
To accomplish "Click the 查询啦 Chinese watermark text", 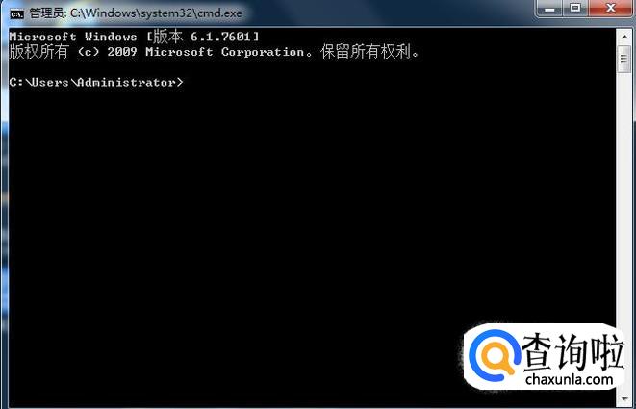I will [573, 352].
